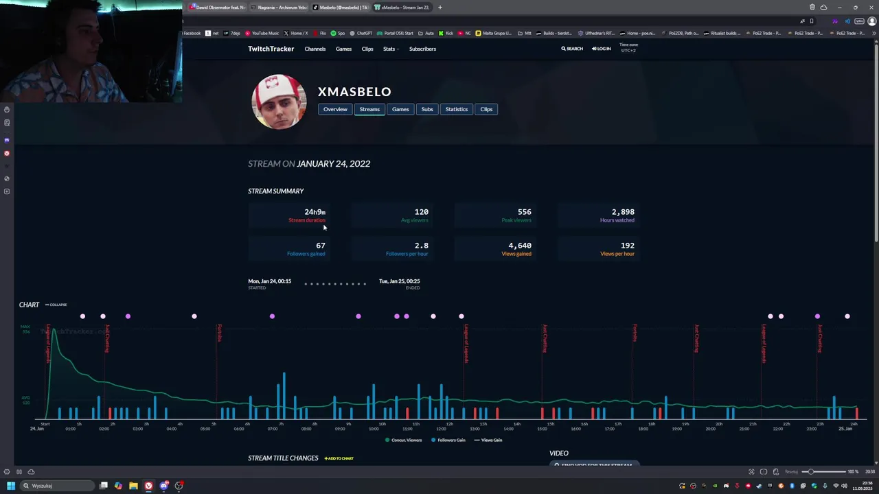Screen dimensions: 879x494
Task: Toggle the VPN badge in address bar
Action: click(x=859, y=21)
